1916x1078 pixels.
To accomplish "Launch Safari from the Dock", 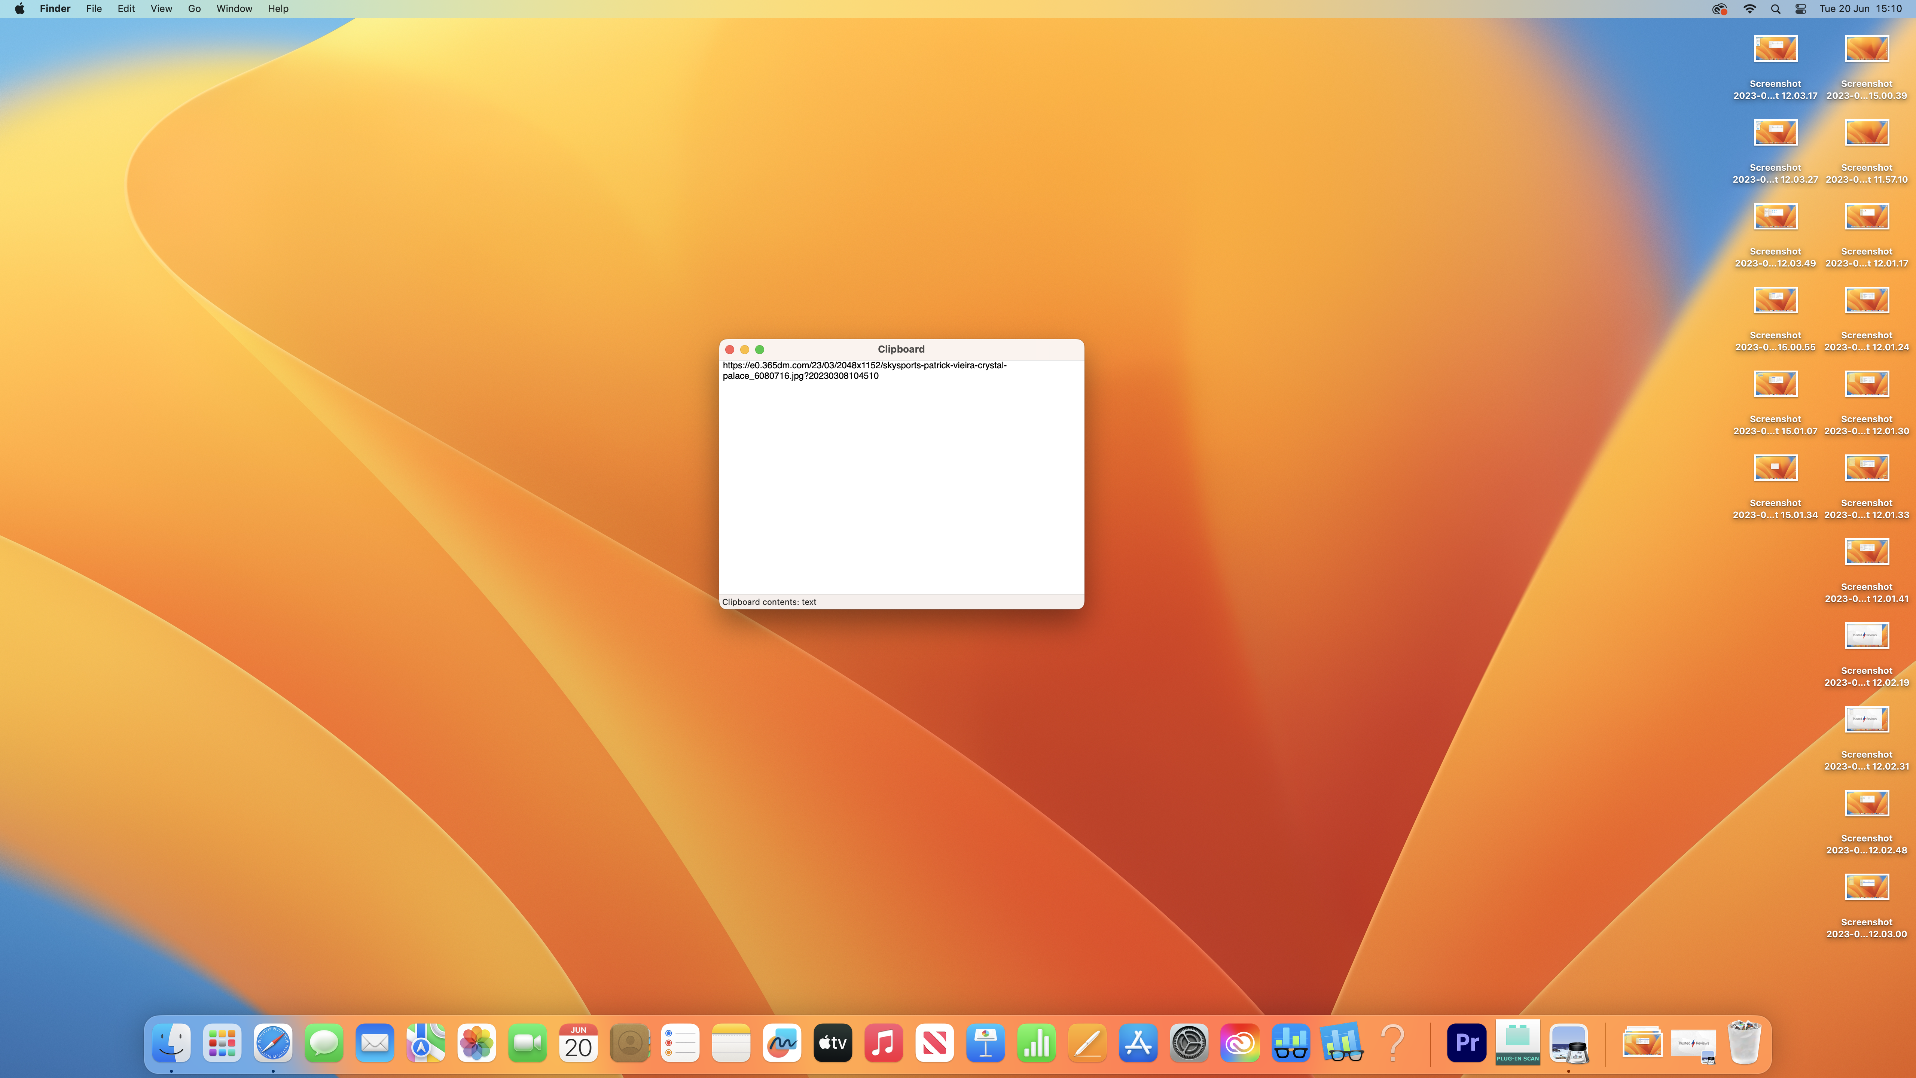I will pos(273,1043).
